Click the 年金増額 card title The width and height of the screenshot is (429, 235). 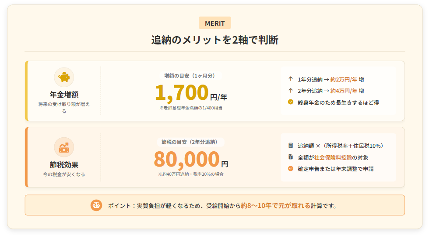tap(64, 95)
